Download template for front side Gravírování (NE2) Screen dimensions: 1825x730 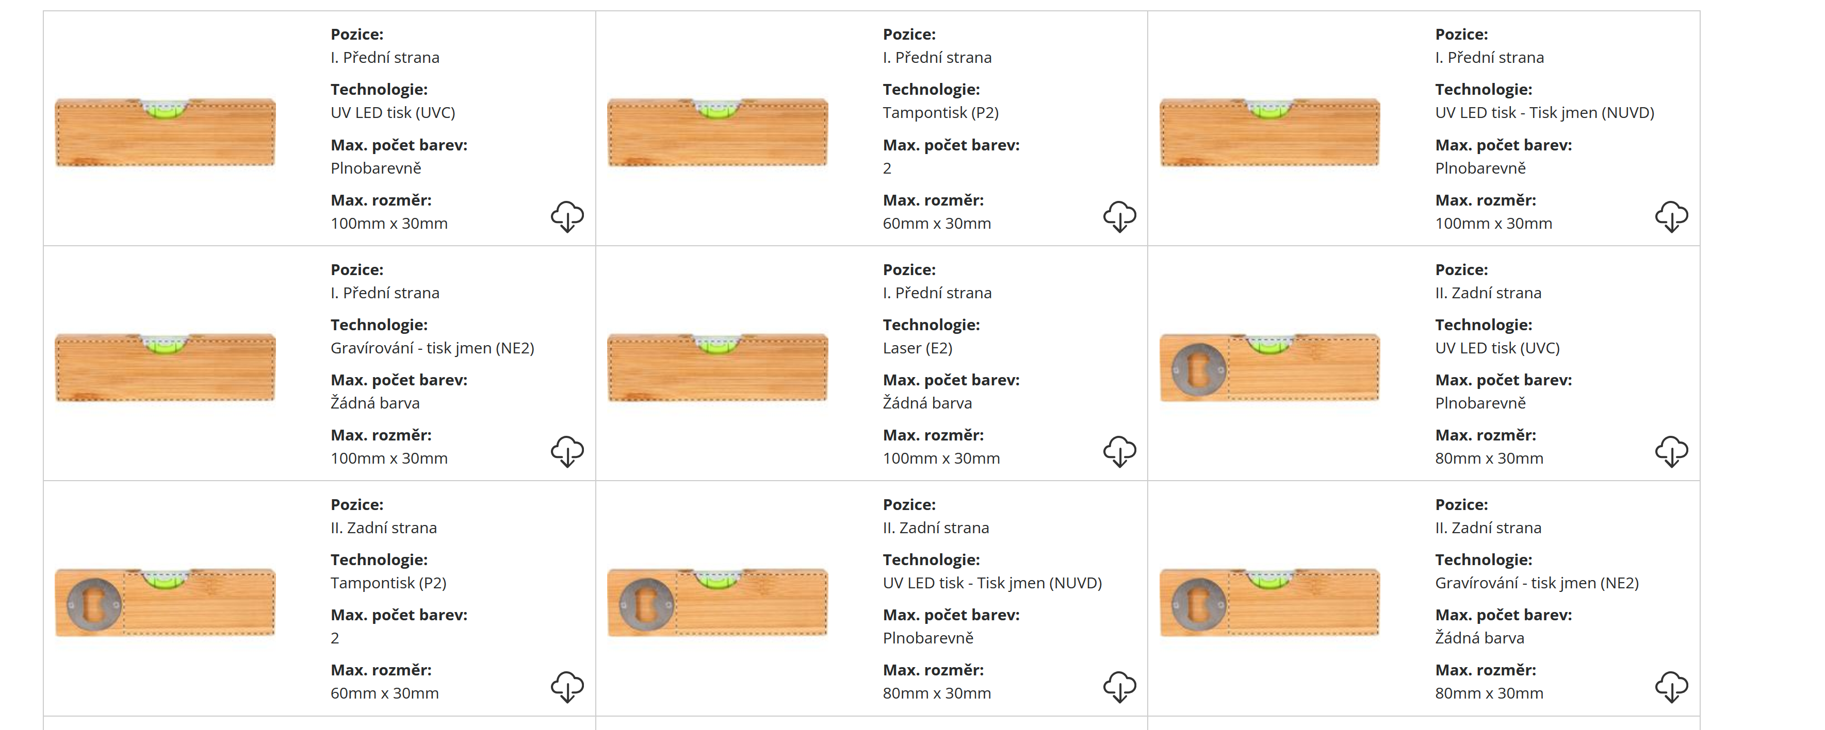[567, 451]
